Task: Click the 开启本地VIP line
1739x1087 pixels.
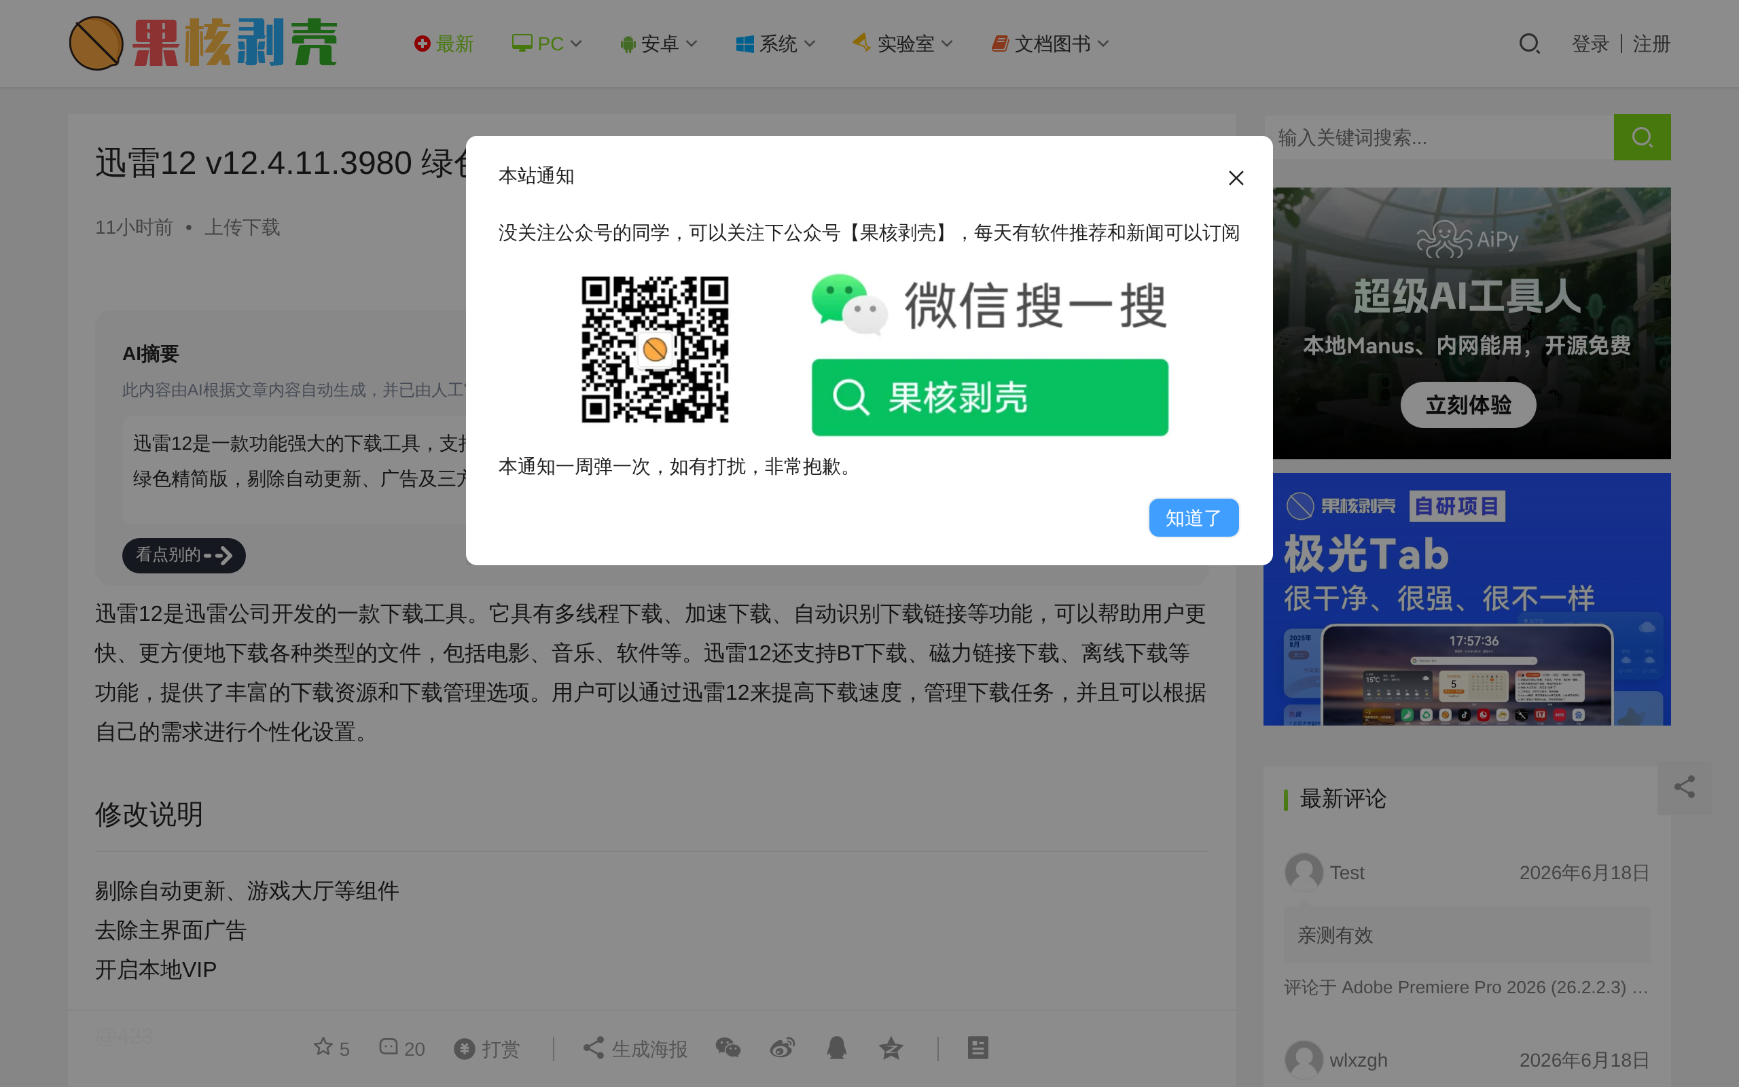Action: click(156, 970)
